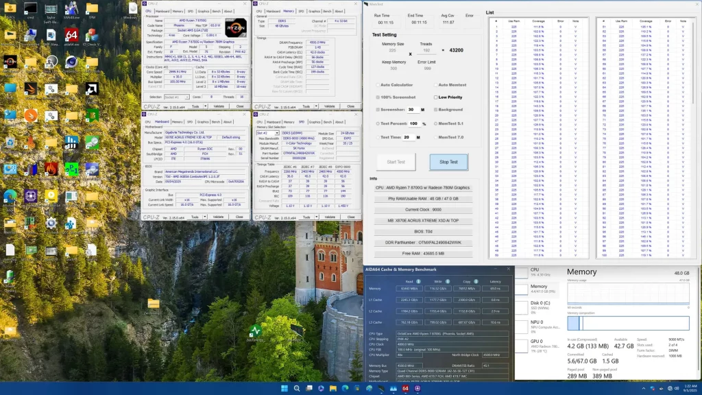Toggle the Auto Calculation option
702x395 pixels.
click(376, 85)
